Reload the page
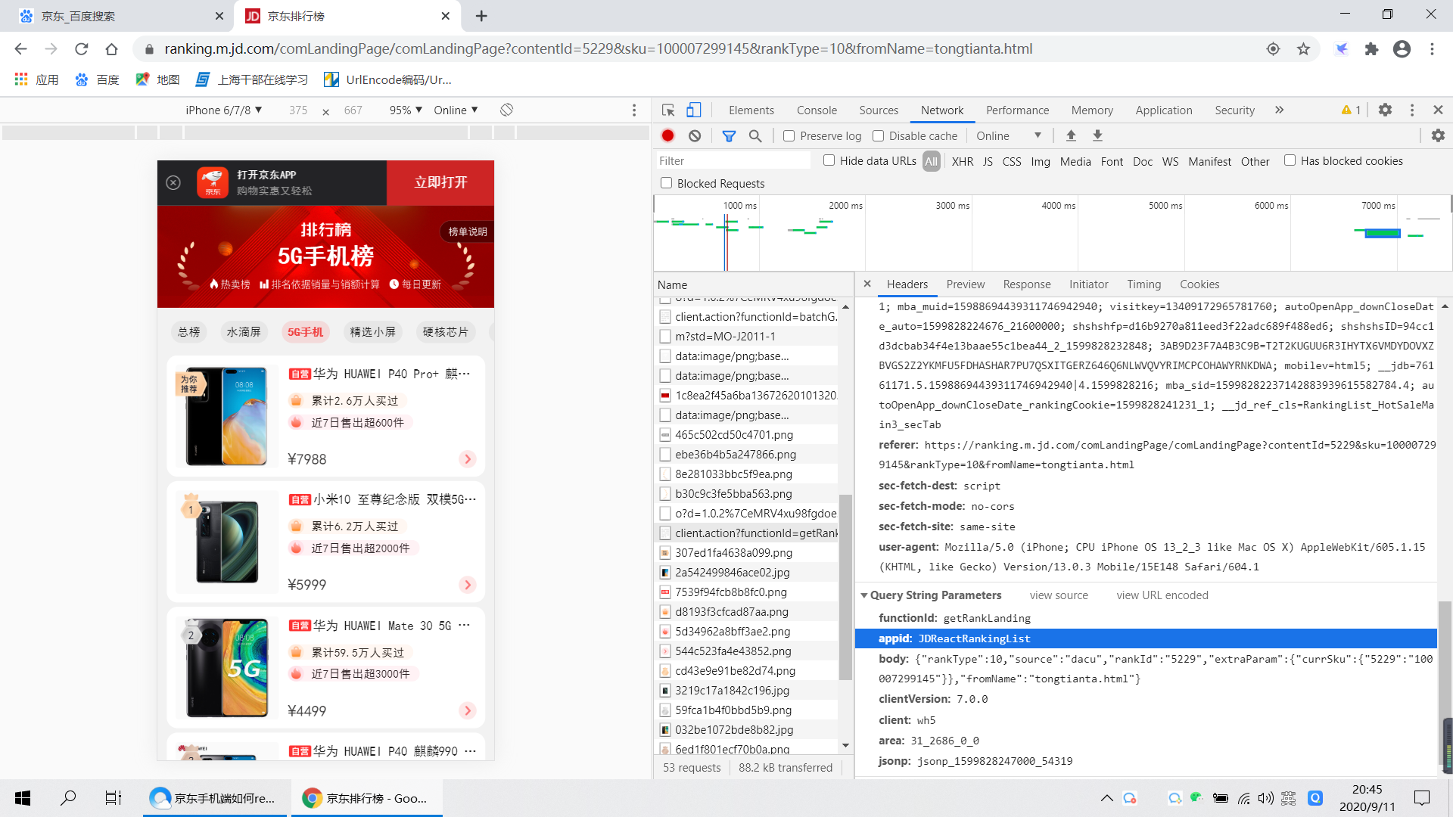Viewport: 1453px width, 817px height. (x=82, y=49)
